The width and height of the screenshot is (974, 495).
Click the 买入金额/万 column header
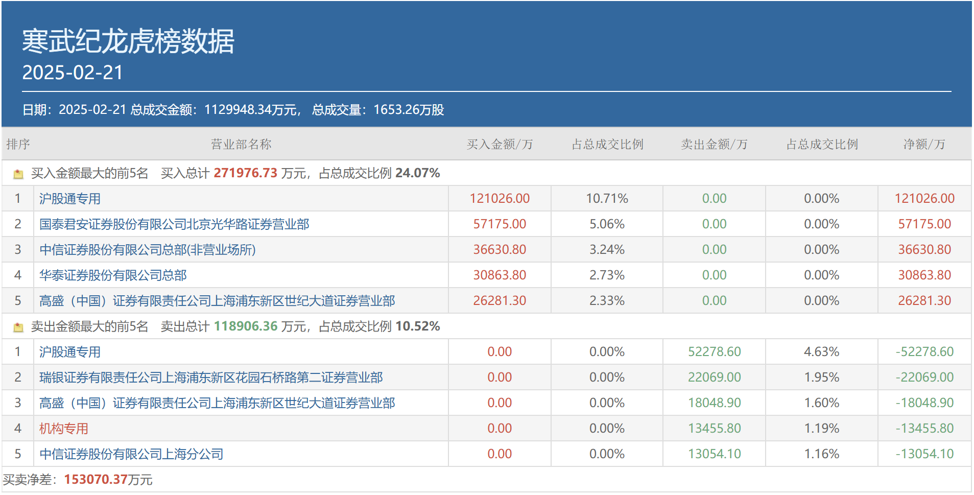[x=500, y=145]
